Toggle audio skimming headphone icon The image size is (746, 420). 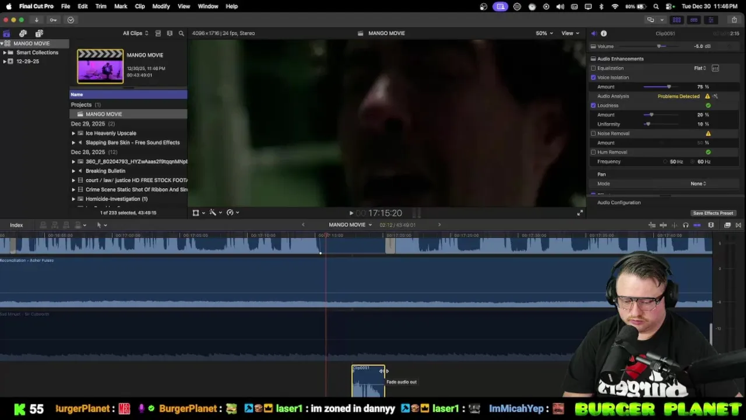pos(685,225)
